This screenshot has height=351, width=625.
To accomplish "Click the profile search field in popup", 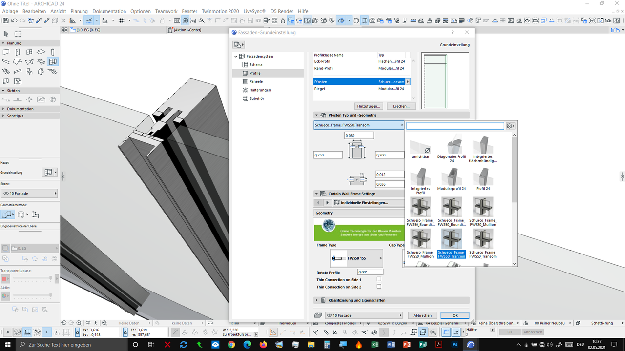I will point(455,126).
